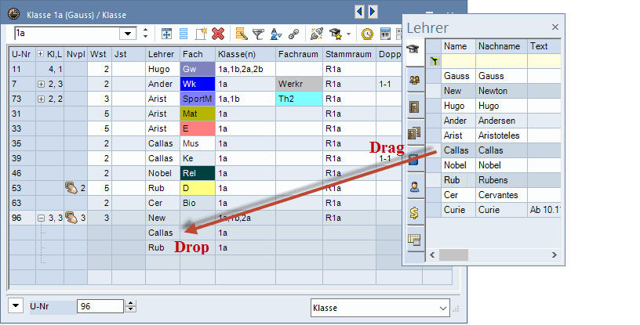Click the green filter icon in Lehrer table

(x=435, y=61)
